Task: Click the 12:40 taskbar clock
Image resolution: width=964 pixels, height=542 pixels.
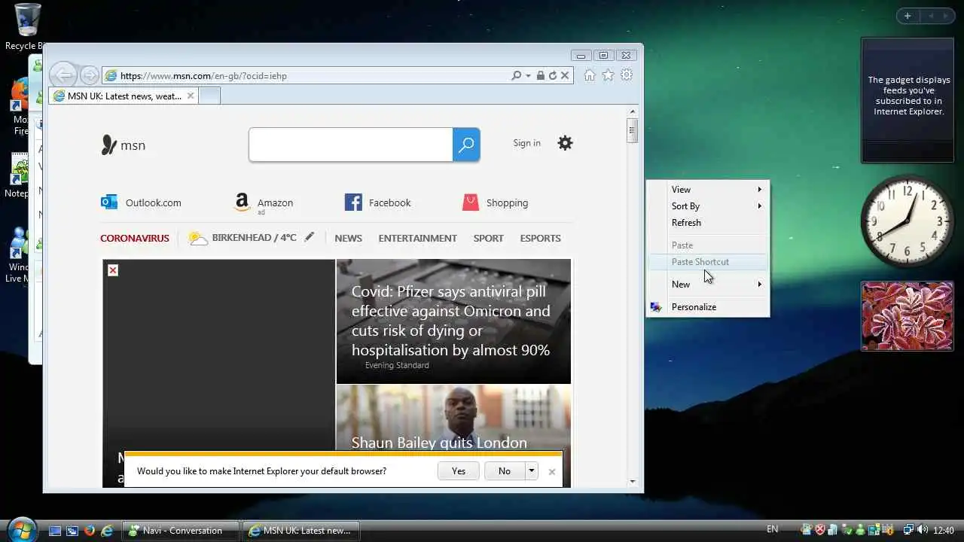Action: (943, 530)
